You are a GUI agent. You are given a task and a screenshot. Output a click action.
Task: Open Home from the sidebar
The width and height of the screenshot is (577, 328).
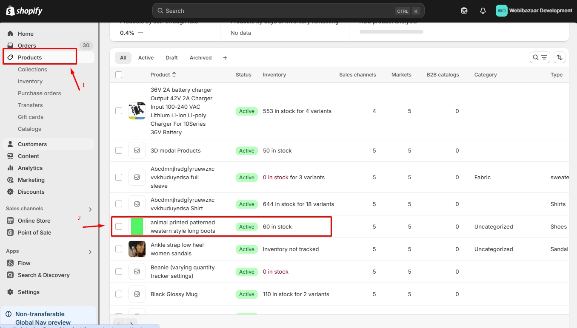tap(26, 34)
